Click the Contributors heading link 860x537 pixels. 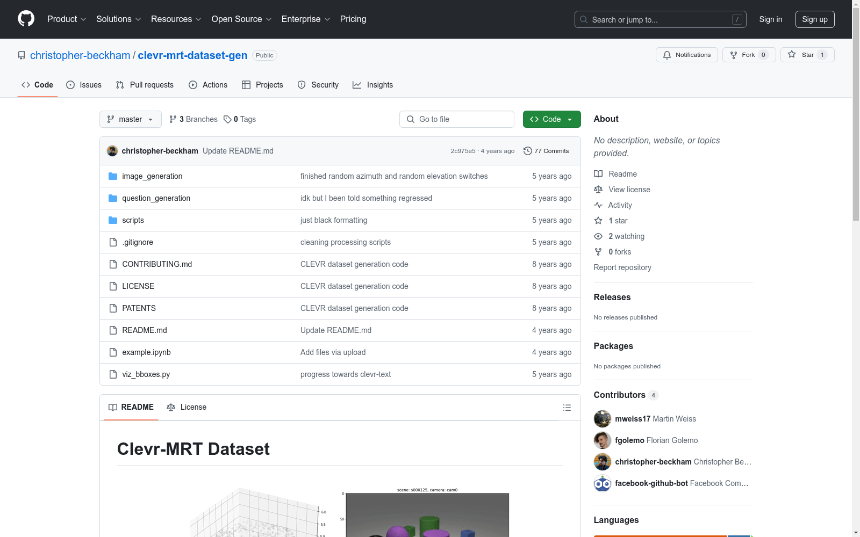[x=626, y=395]
